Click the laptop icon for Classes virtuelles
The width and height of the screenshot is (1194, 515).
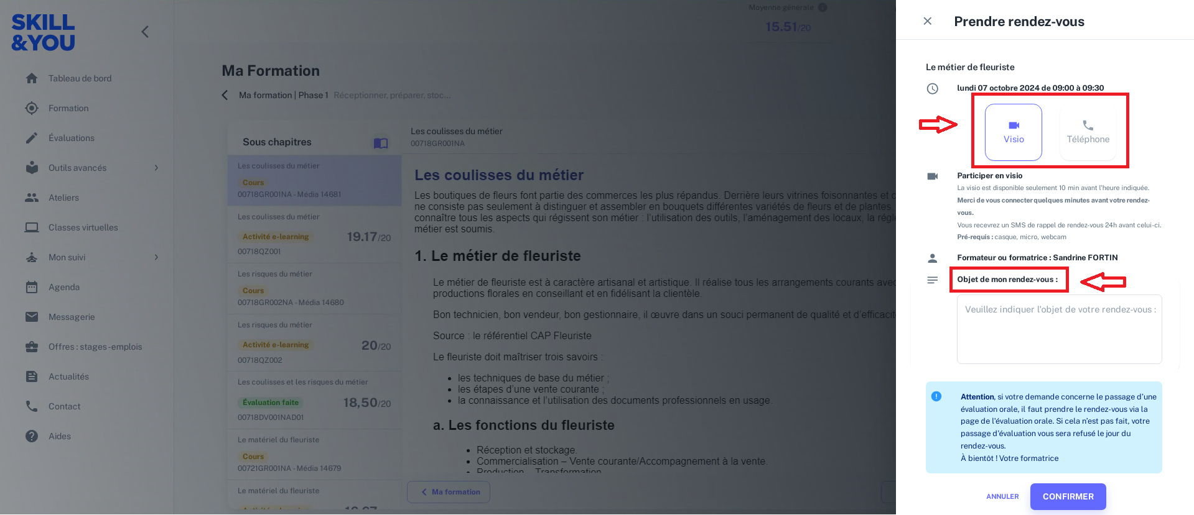click(32, 227)
